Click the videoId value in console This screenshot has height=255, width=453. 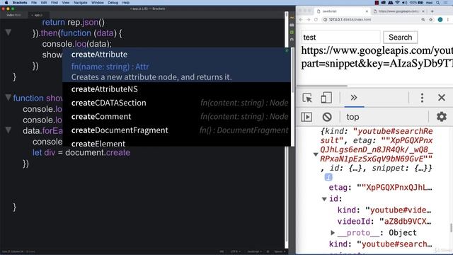tap(406, 222)
